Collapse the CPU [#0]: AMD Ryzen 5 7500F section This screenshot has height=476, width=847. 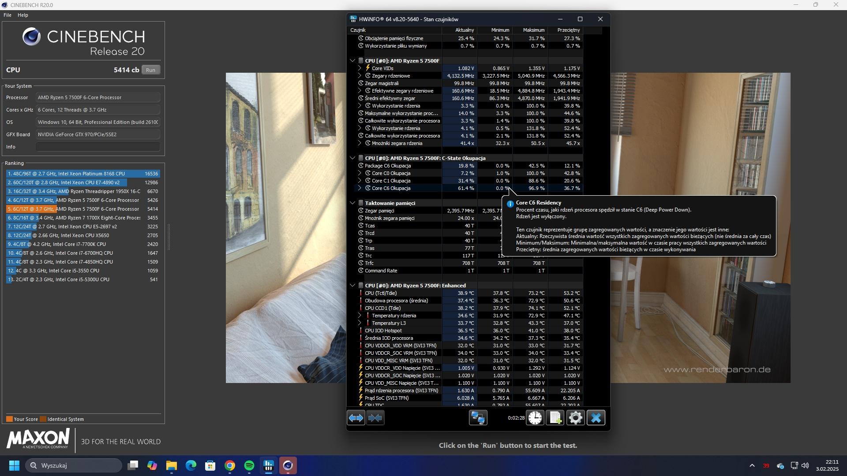pyautogui.click(x=352, y=61)
